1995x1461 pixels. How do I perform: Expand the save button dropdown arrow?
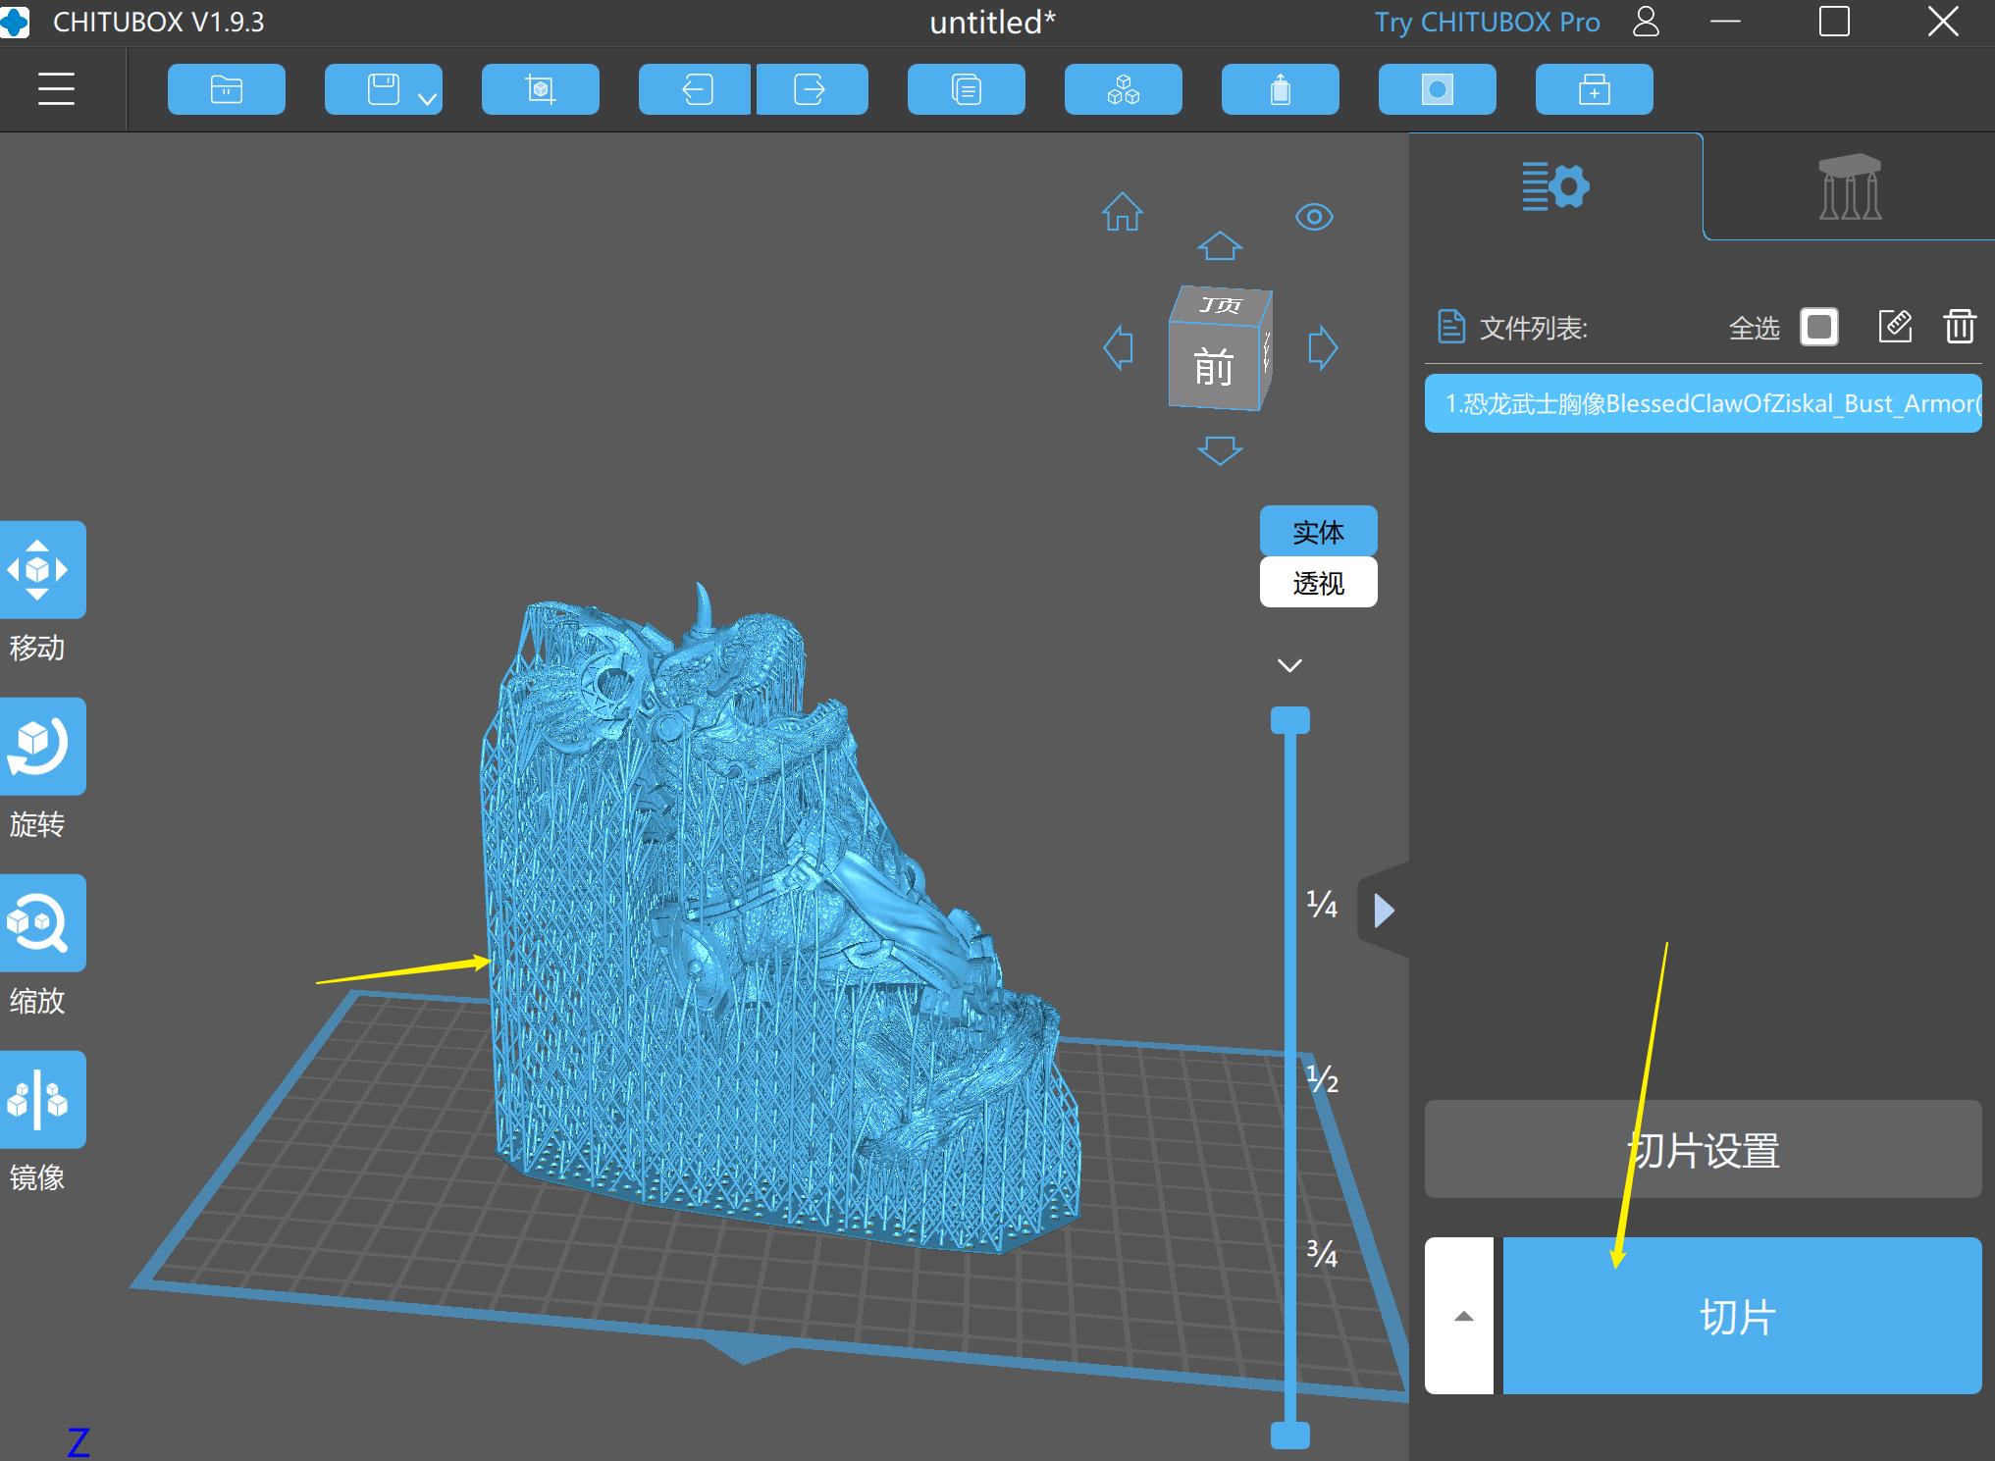pos(426,98)
